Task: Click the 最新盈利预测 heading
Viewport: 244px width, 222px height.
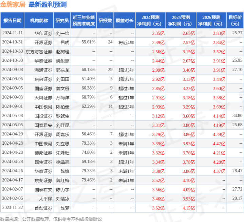Action: coord(48,4)
